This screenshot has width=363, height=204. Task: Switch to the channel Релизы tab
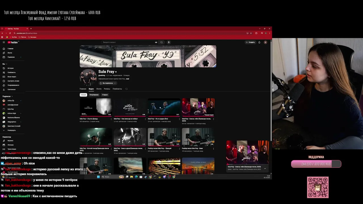[107, 89]
